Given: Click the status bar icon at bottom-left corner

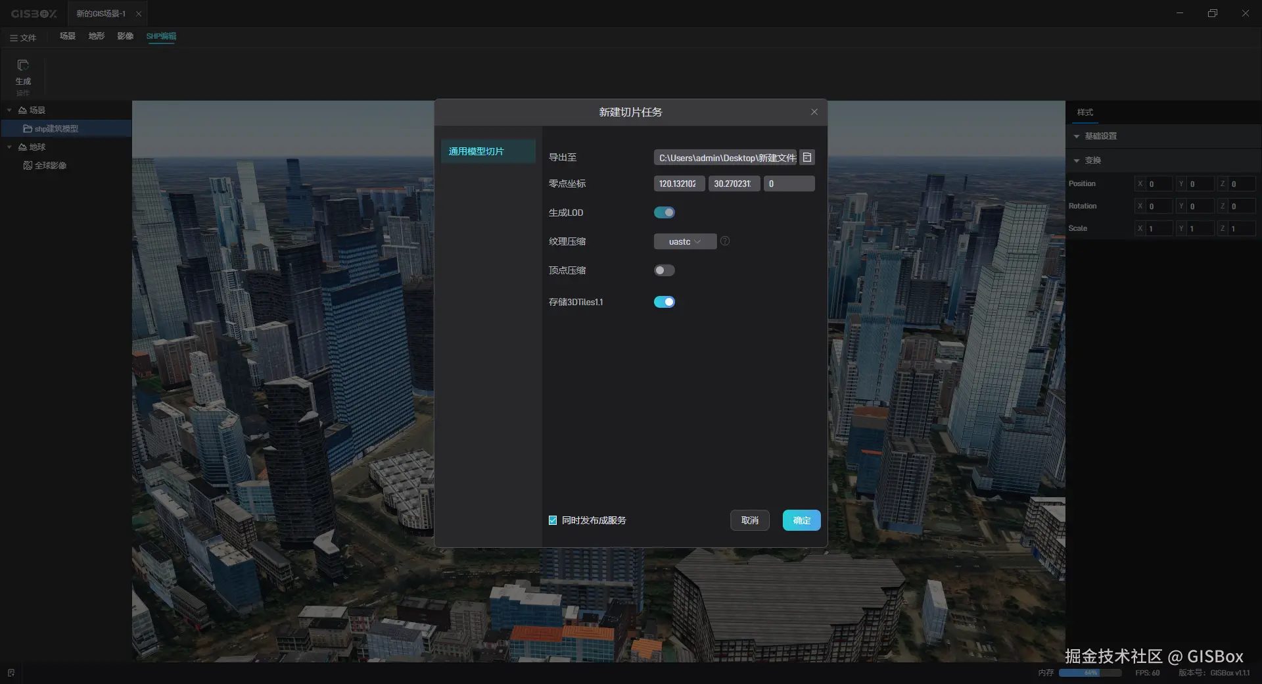Looking at the screenshot, I should [x=11, y=673].
